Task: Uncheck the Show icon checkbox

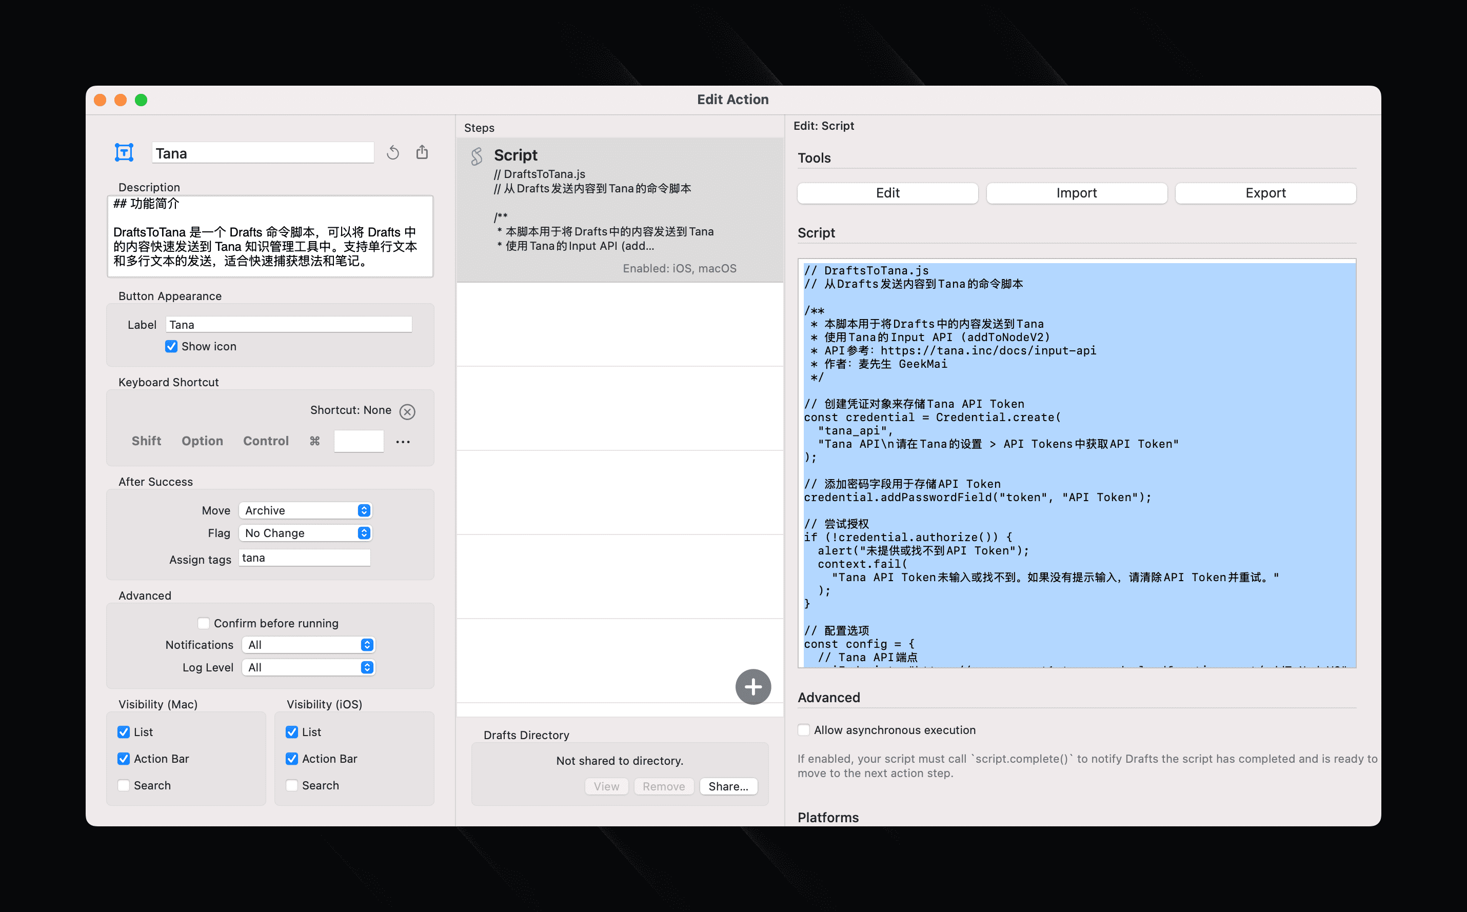Action: [x=171, y=346]
